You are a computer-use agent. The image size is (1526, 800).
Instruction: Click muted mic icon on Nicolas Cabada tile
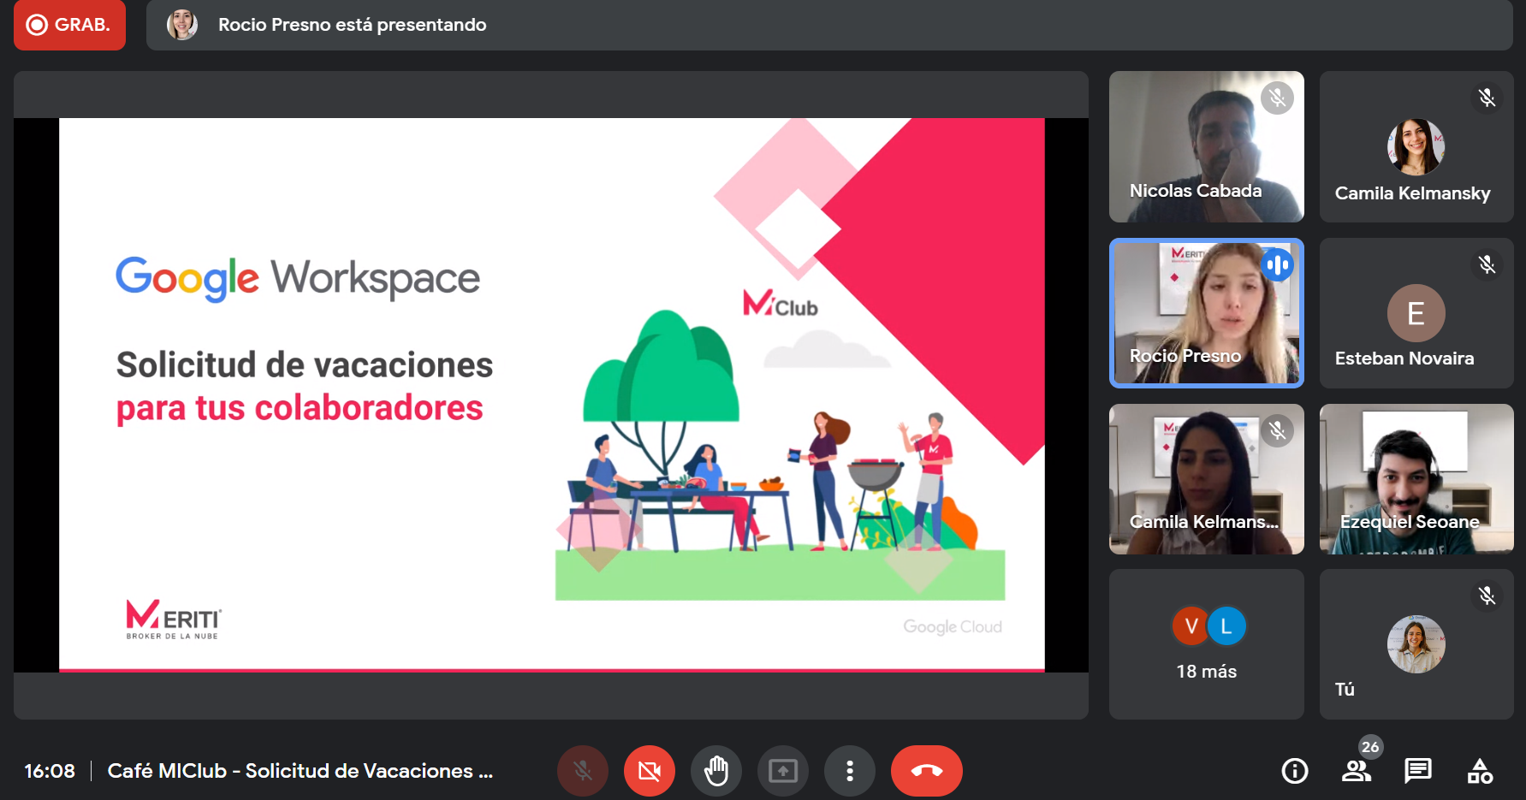tap(1277, 98)
